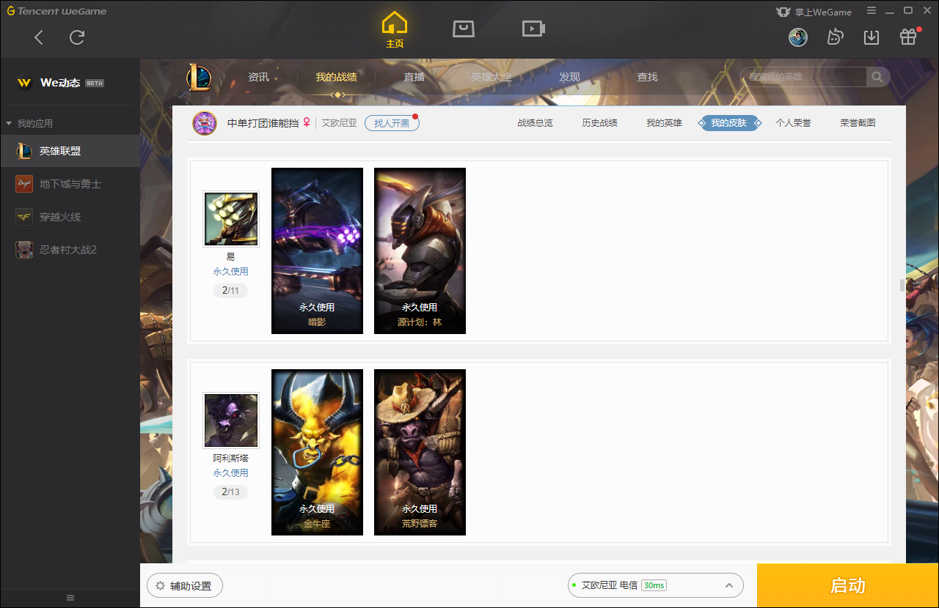Click the summoner profile avatar

[x=205, y=123]
